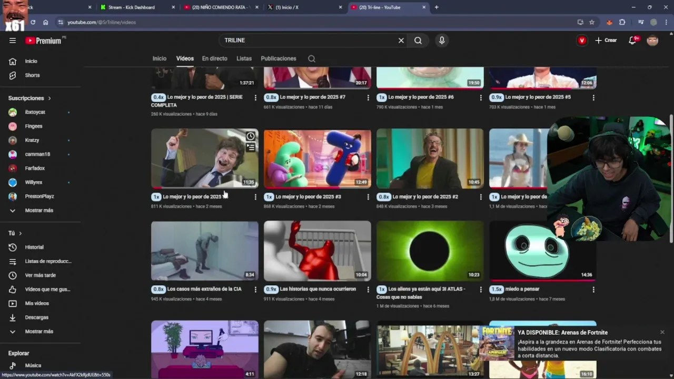Open options for miedo a pensar video

coord(593,290)
